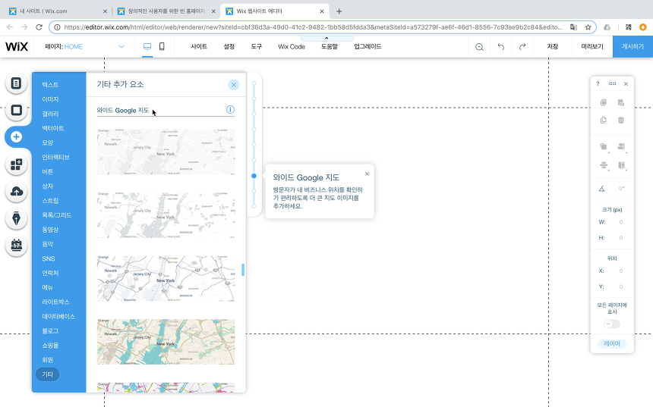The width and height of the screenshot is (653, 407).
Task: Click the delete trash icon in toolbar
Action: [x=621, y=121]
